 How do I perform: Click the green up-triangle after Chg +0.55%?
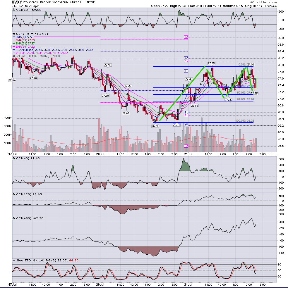tap(275, 6)
